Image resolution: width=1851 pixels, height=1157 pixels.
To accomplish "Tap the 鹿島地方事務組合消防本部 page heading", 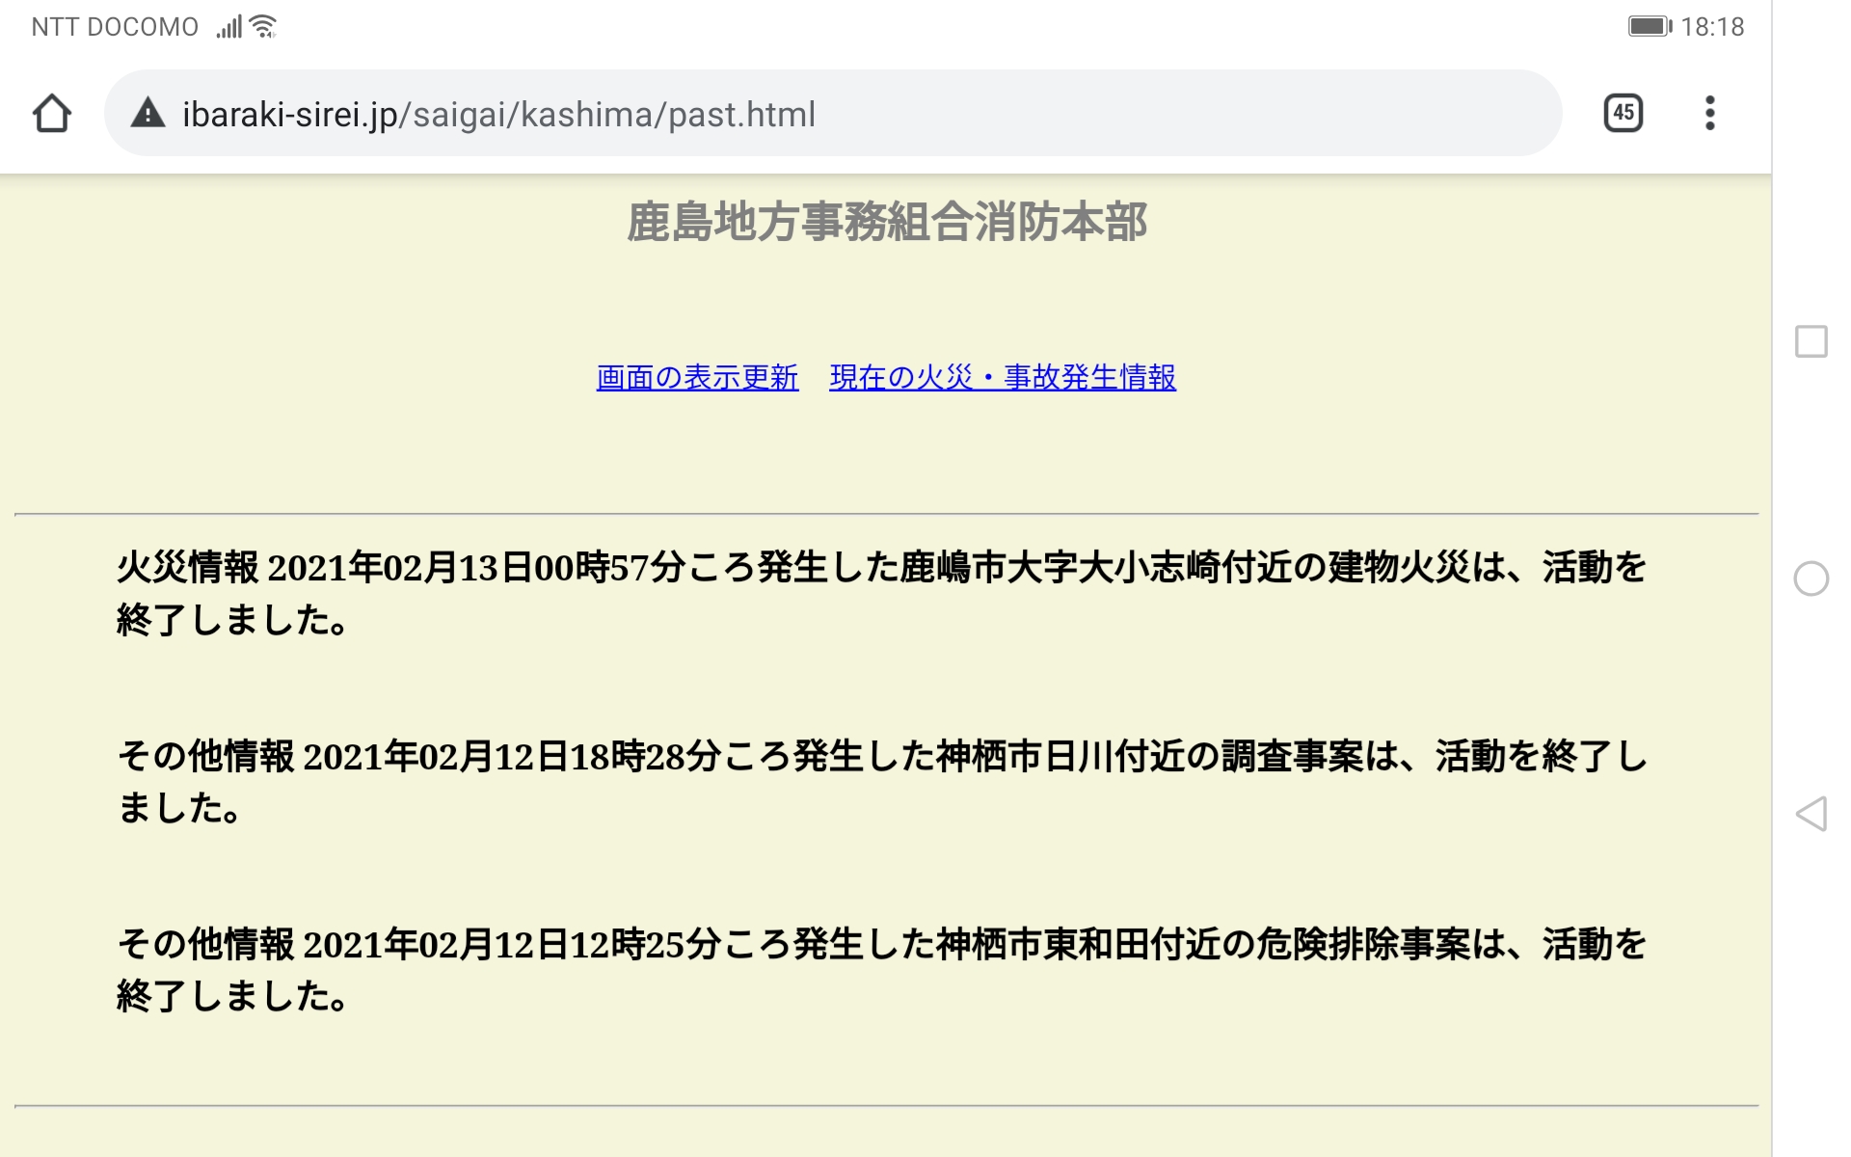I will coord(886,222).
